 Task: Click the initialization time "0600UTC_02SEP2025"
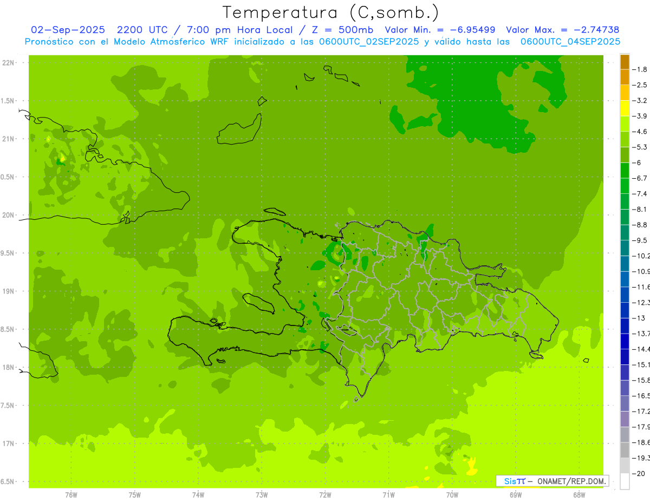[x=367, y=41]
